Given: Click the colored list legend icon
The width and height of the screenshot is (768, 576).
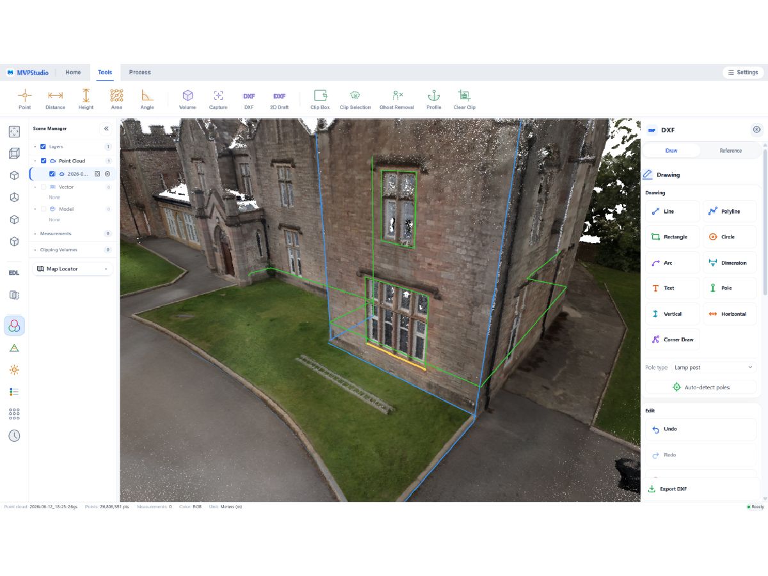Looking at the screenshot, I should tap(14, 391).
